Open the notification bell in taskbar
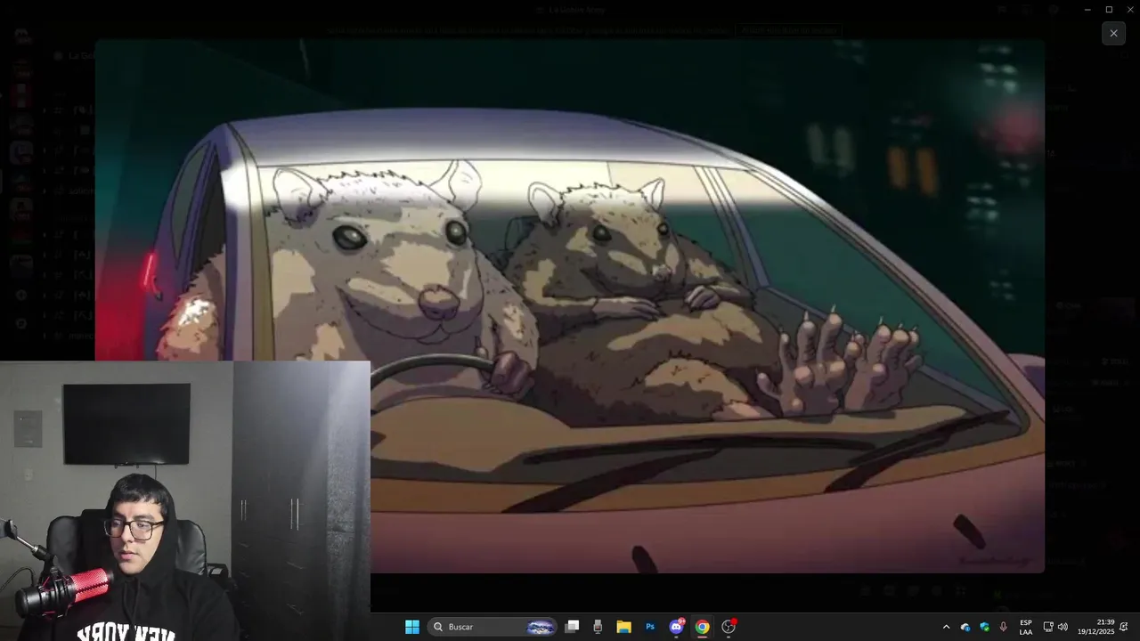Viewport: 1140px width, 641px height. (x=1124, y=627)
